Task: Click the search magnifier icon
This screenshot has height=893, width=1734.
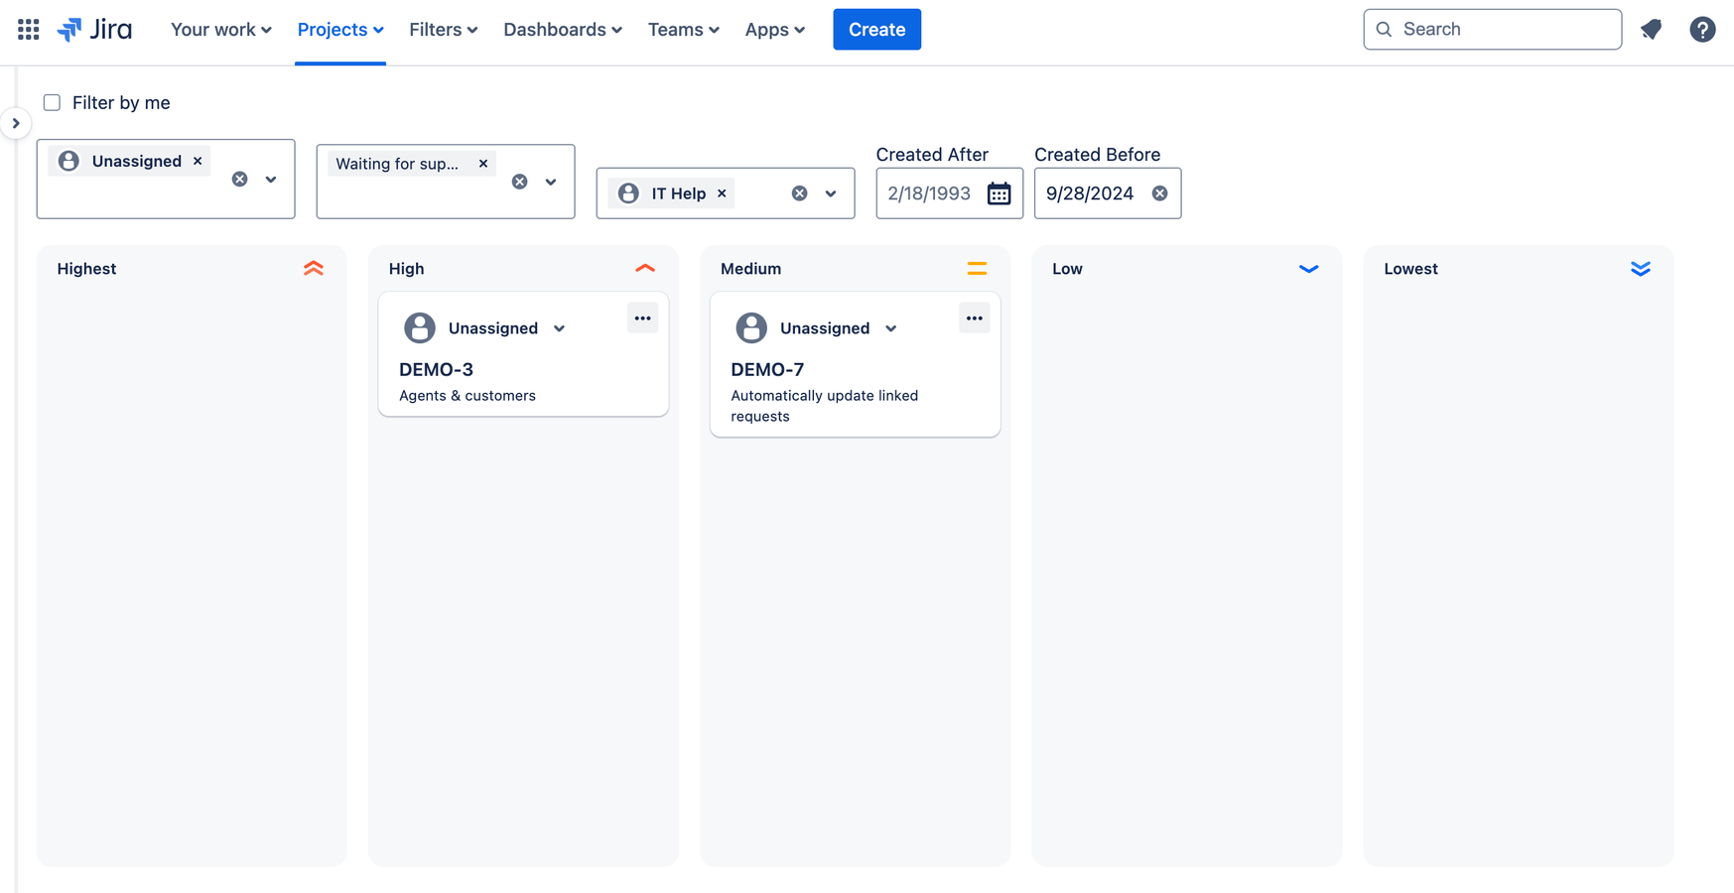Action: coord(1384,30)
